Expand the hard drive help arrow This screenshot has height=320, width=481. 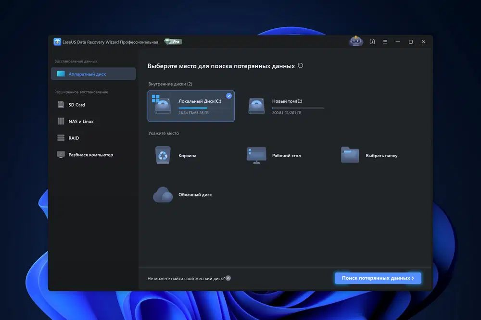[228, 278]
